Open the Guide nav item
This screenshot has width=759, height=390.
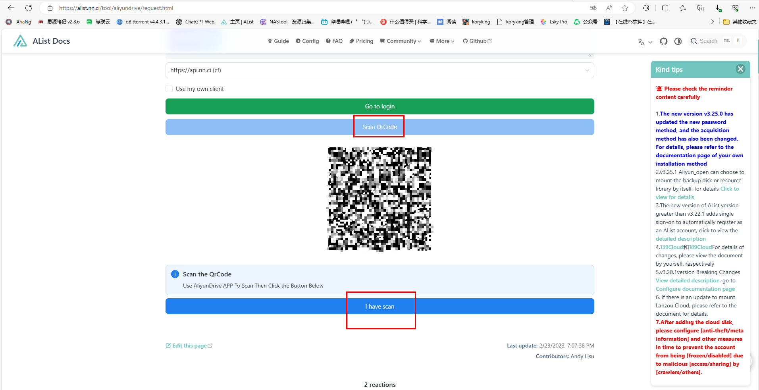coord(278,41)
